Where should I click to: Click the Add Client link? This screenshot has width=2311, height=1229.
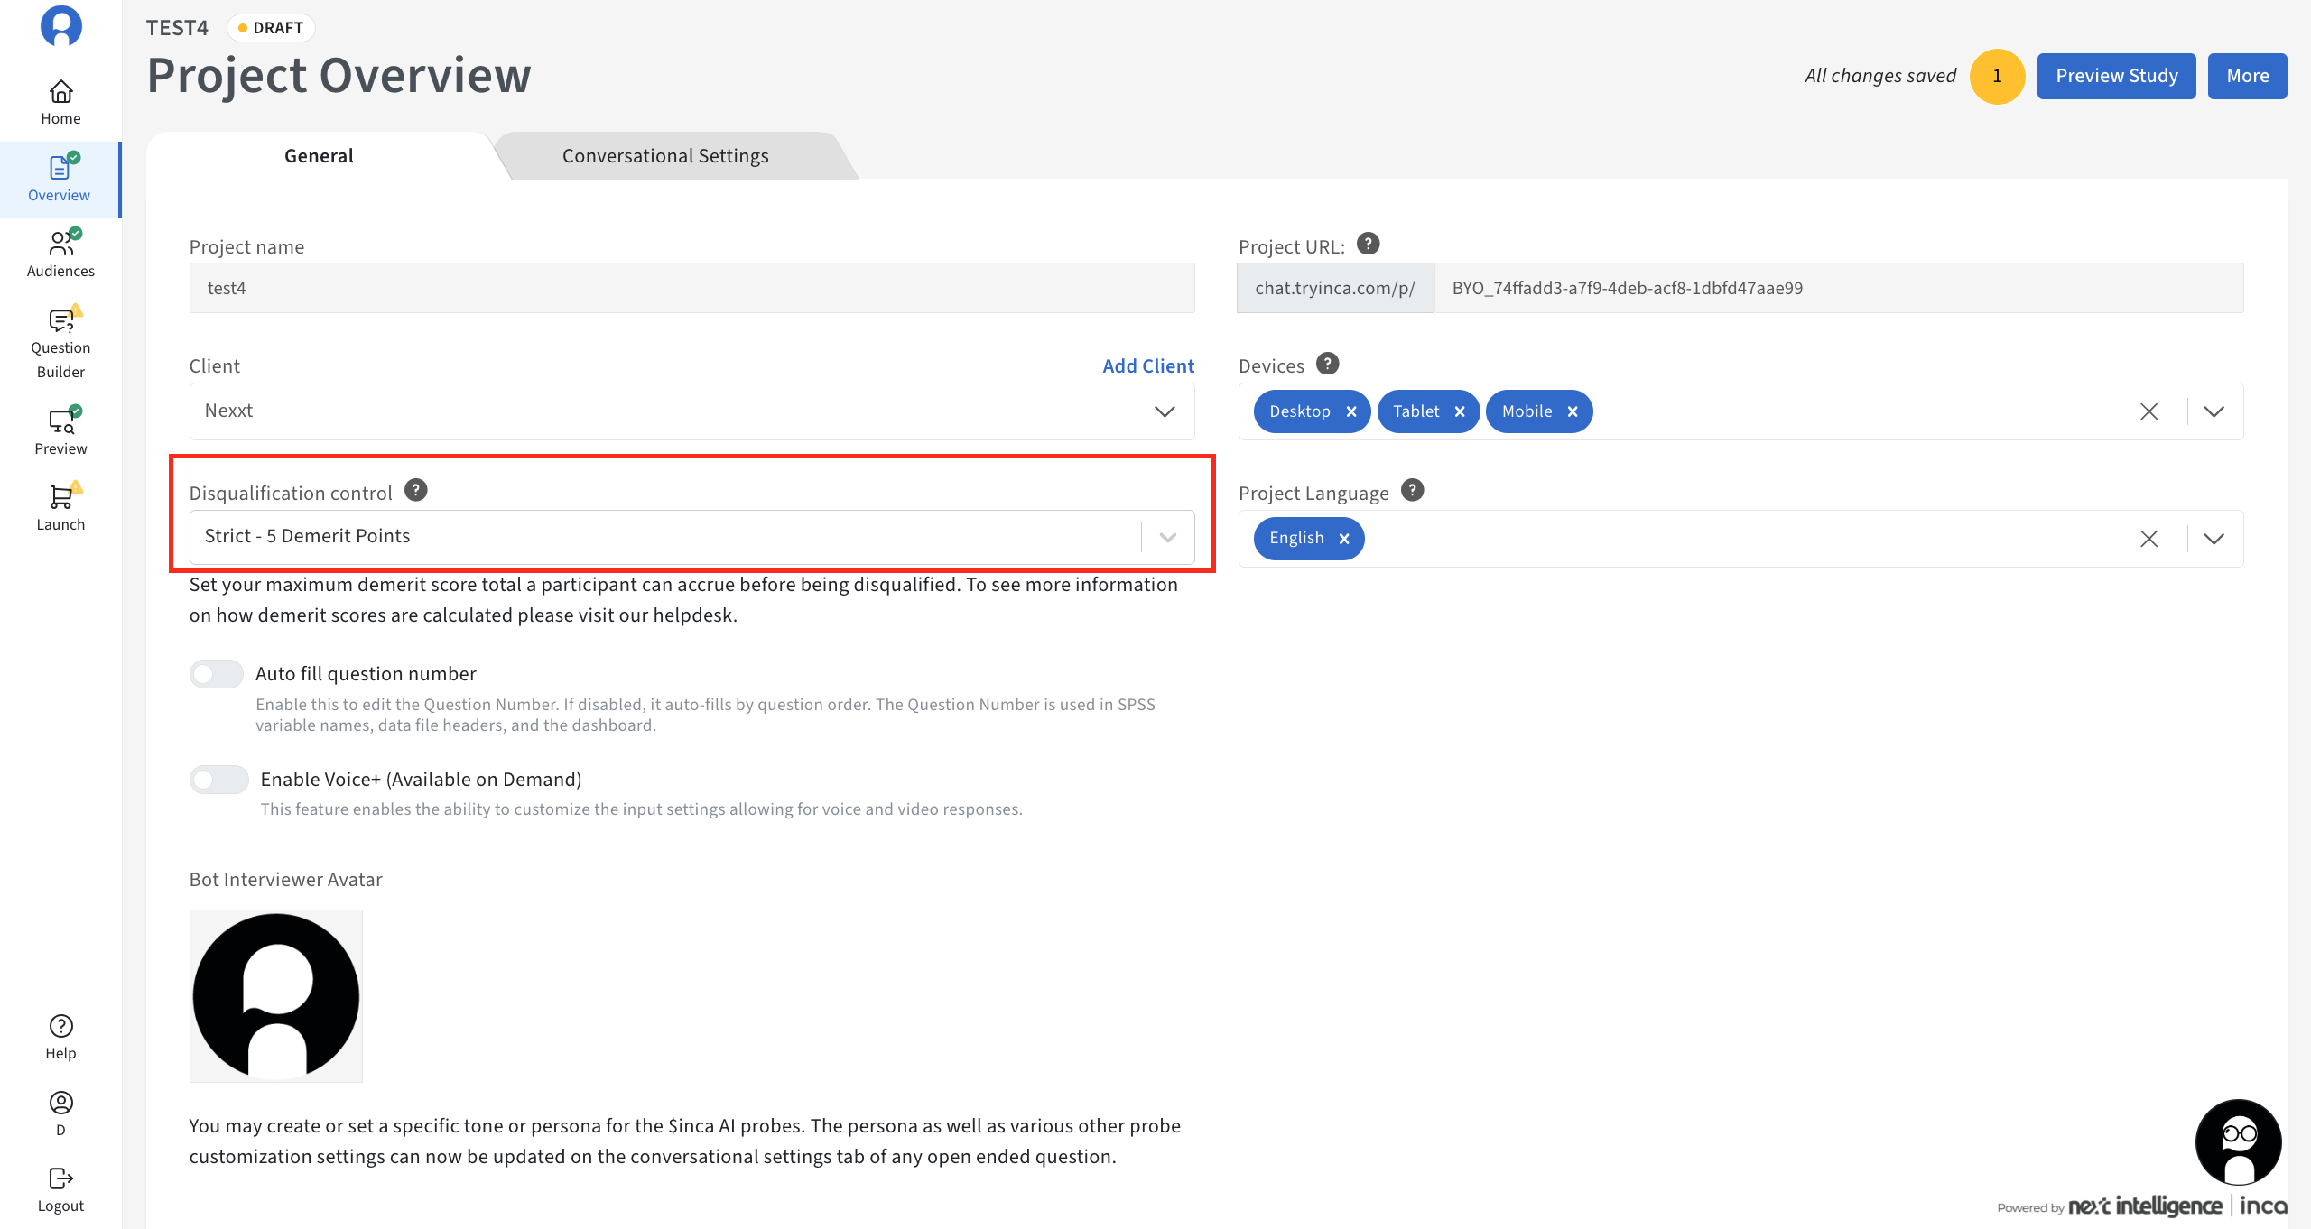1148,366
